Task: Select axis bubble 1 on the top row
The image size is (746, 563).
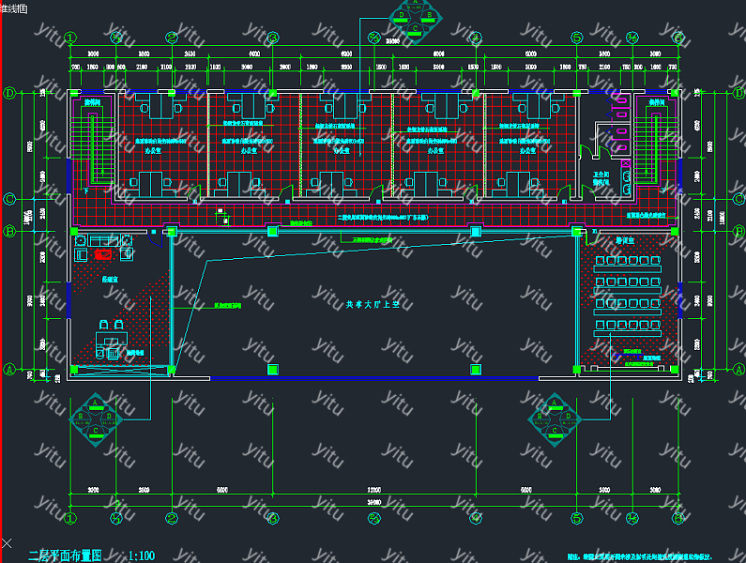Action: point(71,38)
